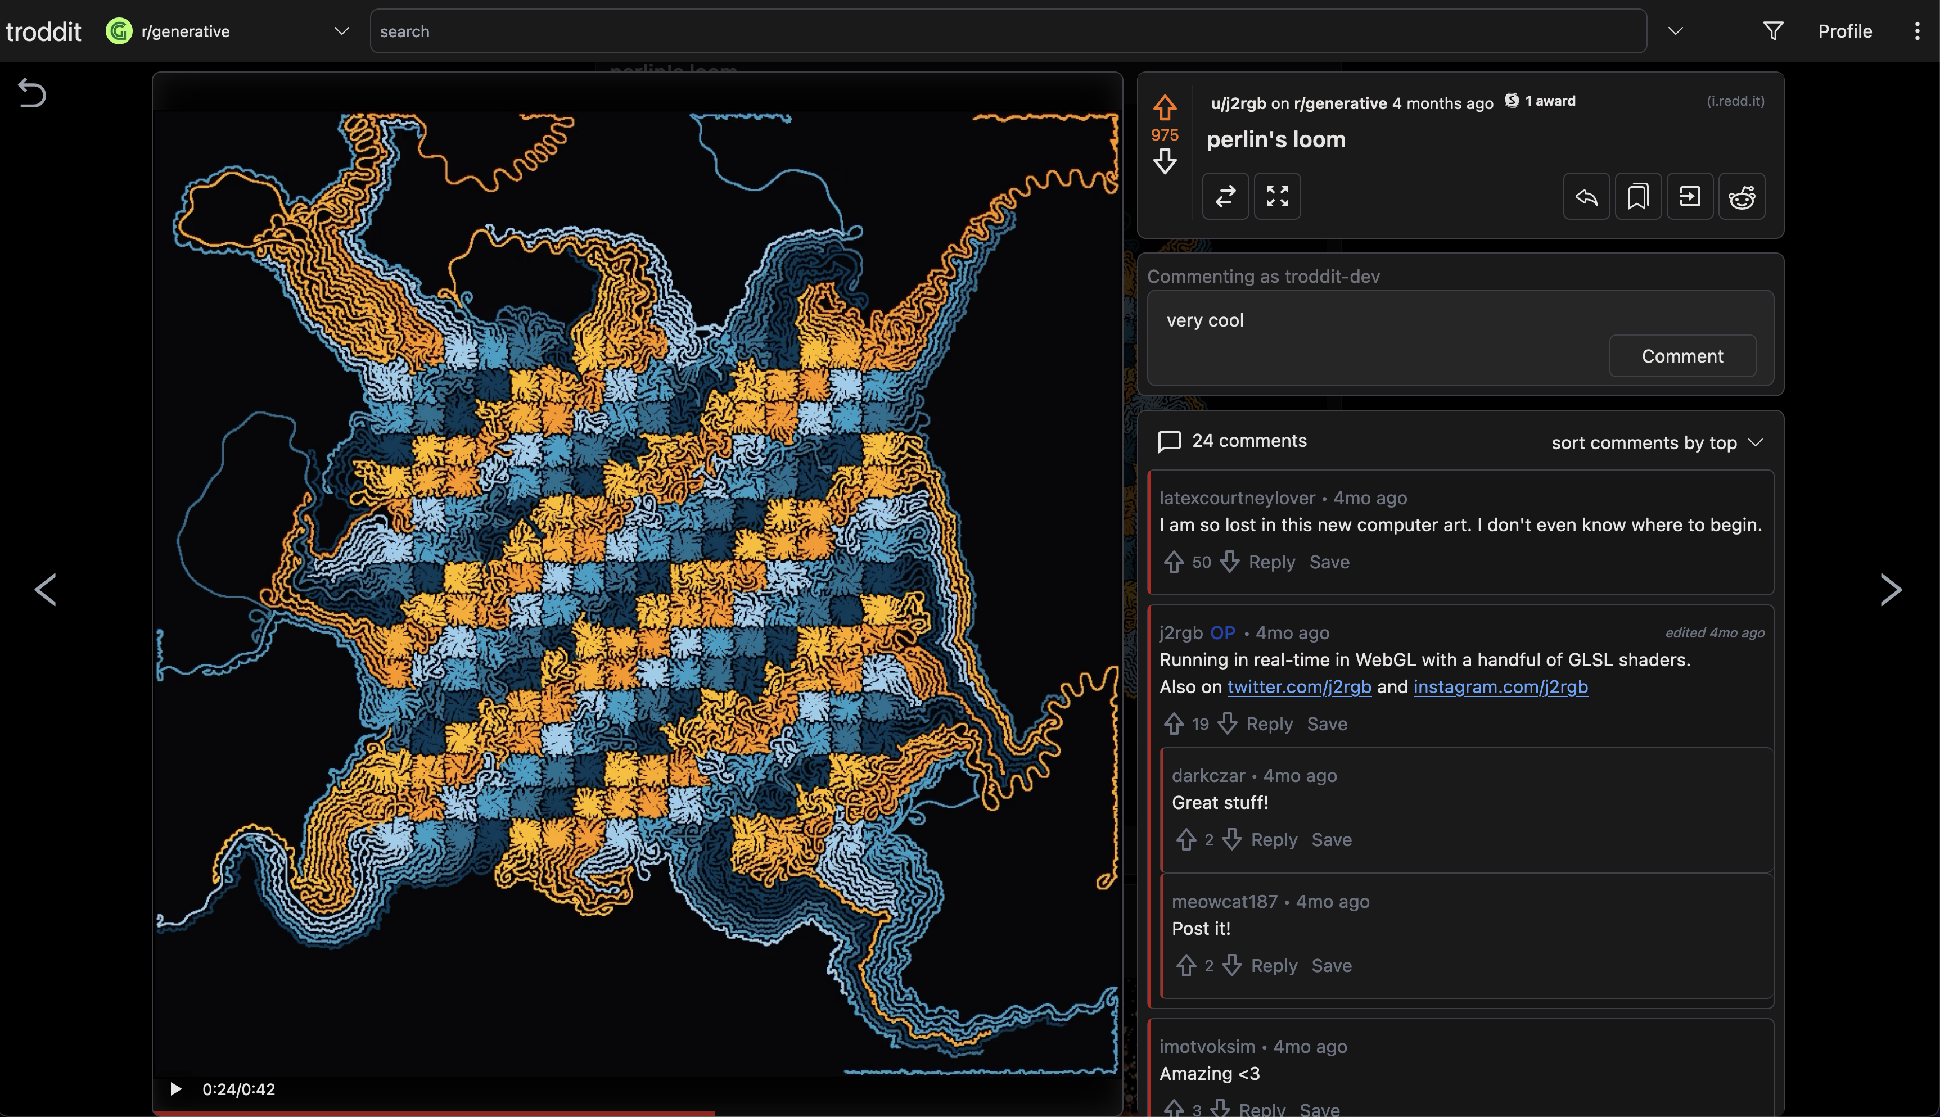
Task: Save the post with the bookmark icon
Action: pyautogui.click(x=1637, y=197)
